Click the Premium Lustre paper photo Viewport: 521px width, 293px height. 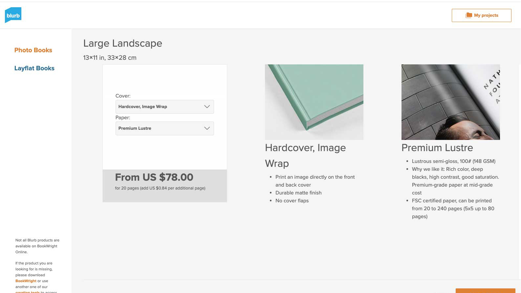(450, 102)
